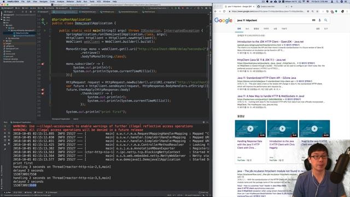
Task: Collapse the java folder in project tree
Action: coord(7,28)
